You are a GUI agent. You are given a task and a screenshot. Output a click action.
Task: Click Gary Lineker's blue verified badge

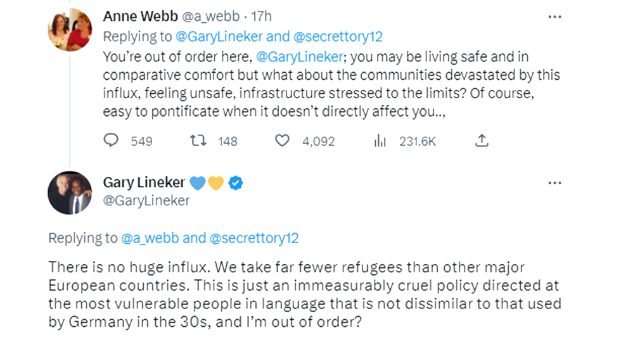pos(236,183)
